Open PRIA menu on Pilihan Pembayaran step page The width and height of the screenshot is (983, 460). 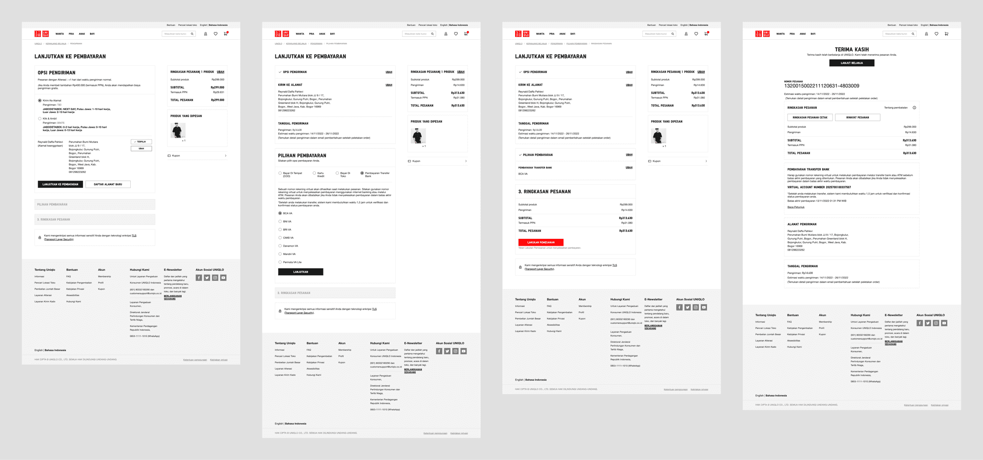[x=312, y=34]
